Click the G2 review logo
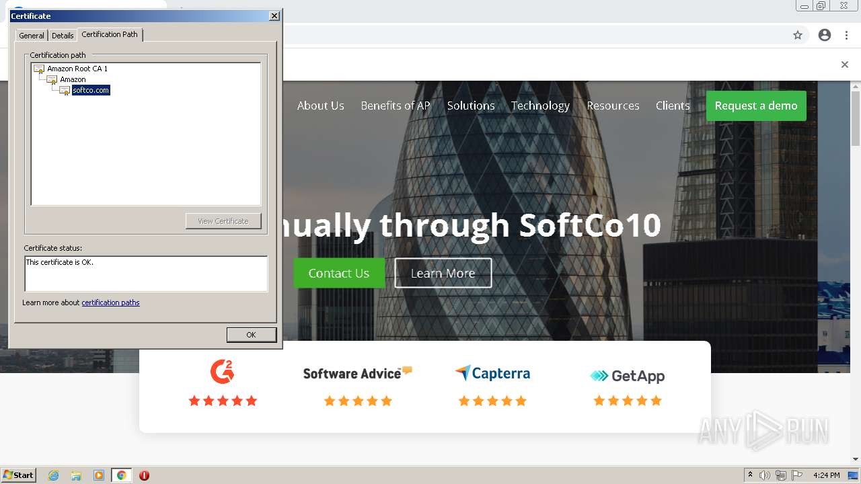861x484 pixels. [223, 372]
